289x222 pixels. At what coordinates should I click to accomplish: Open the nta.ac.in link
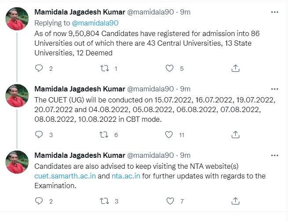click(127, 176)
